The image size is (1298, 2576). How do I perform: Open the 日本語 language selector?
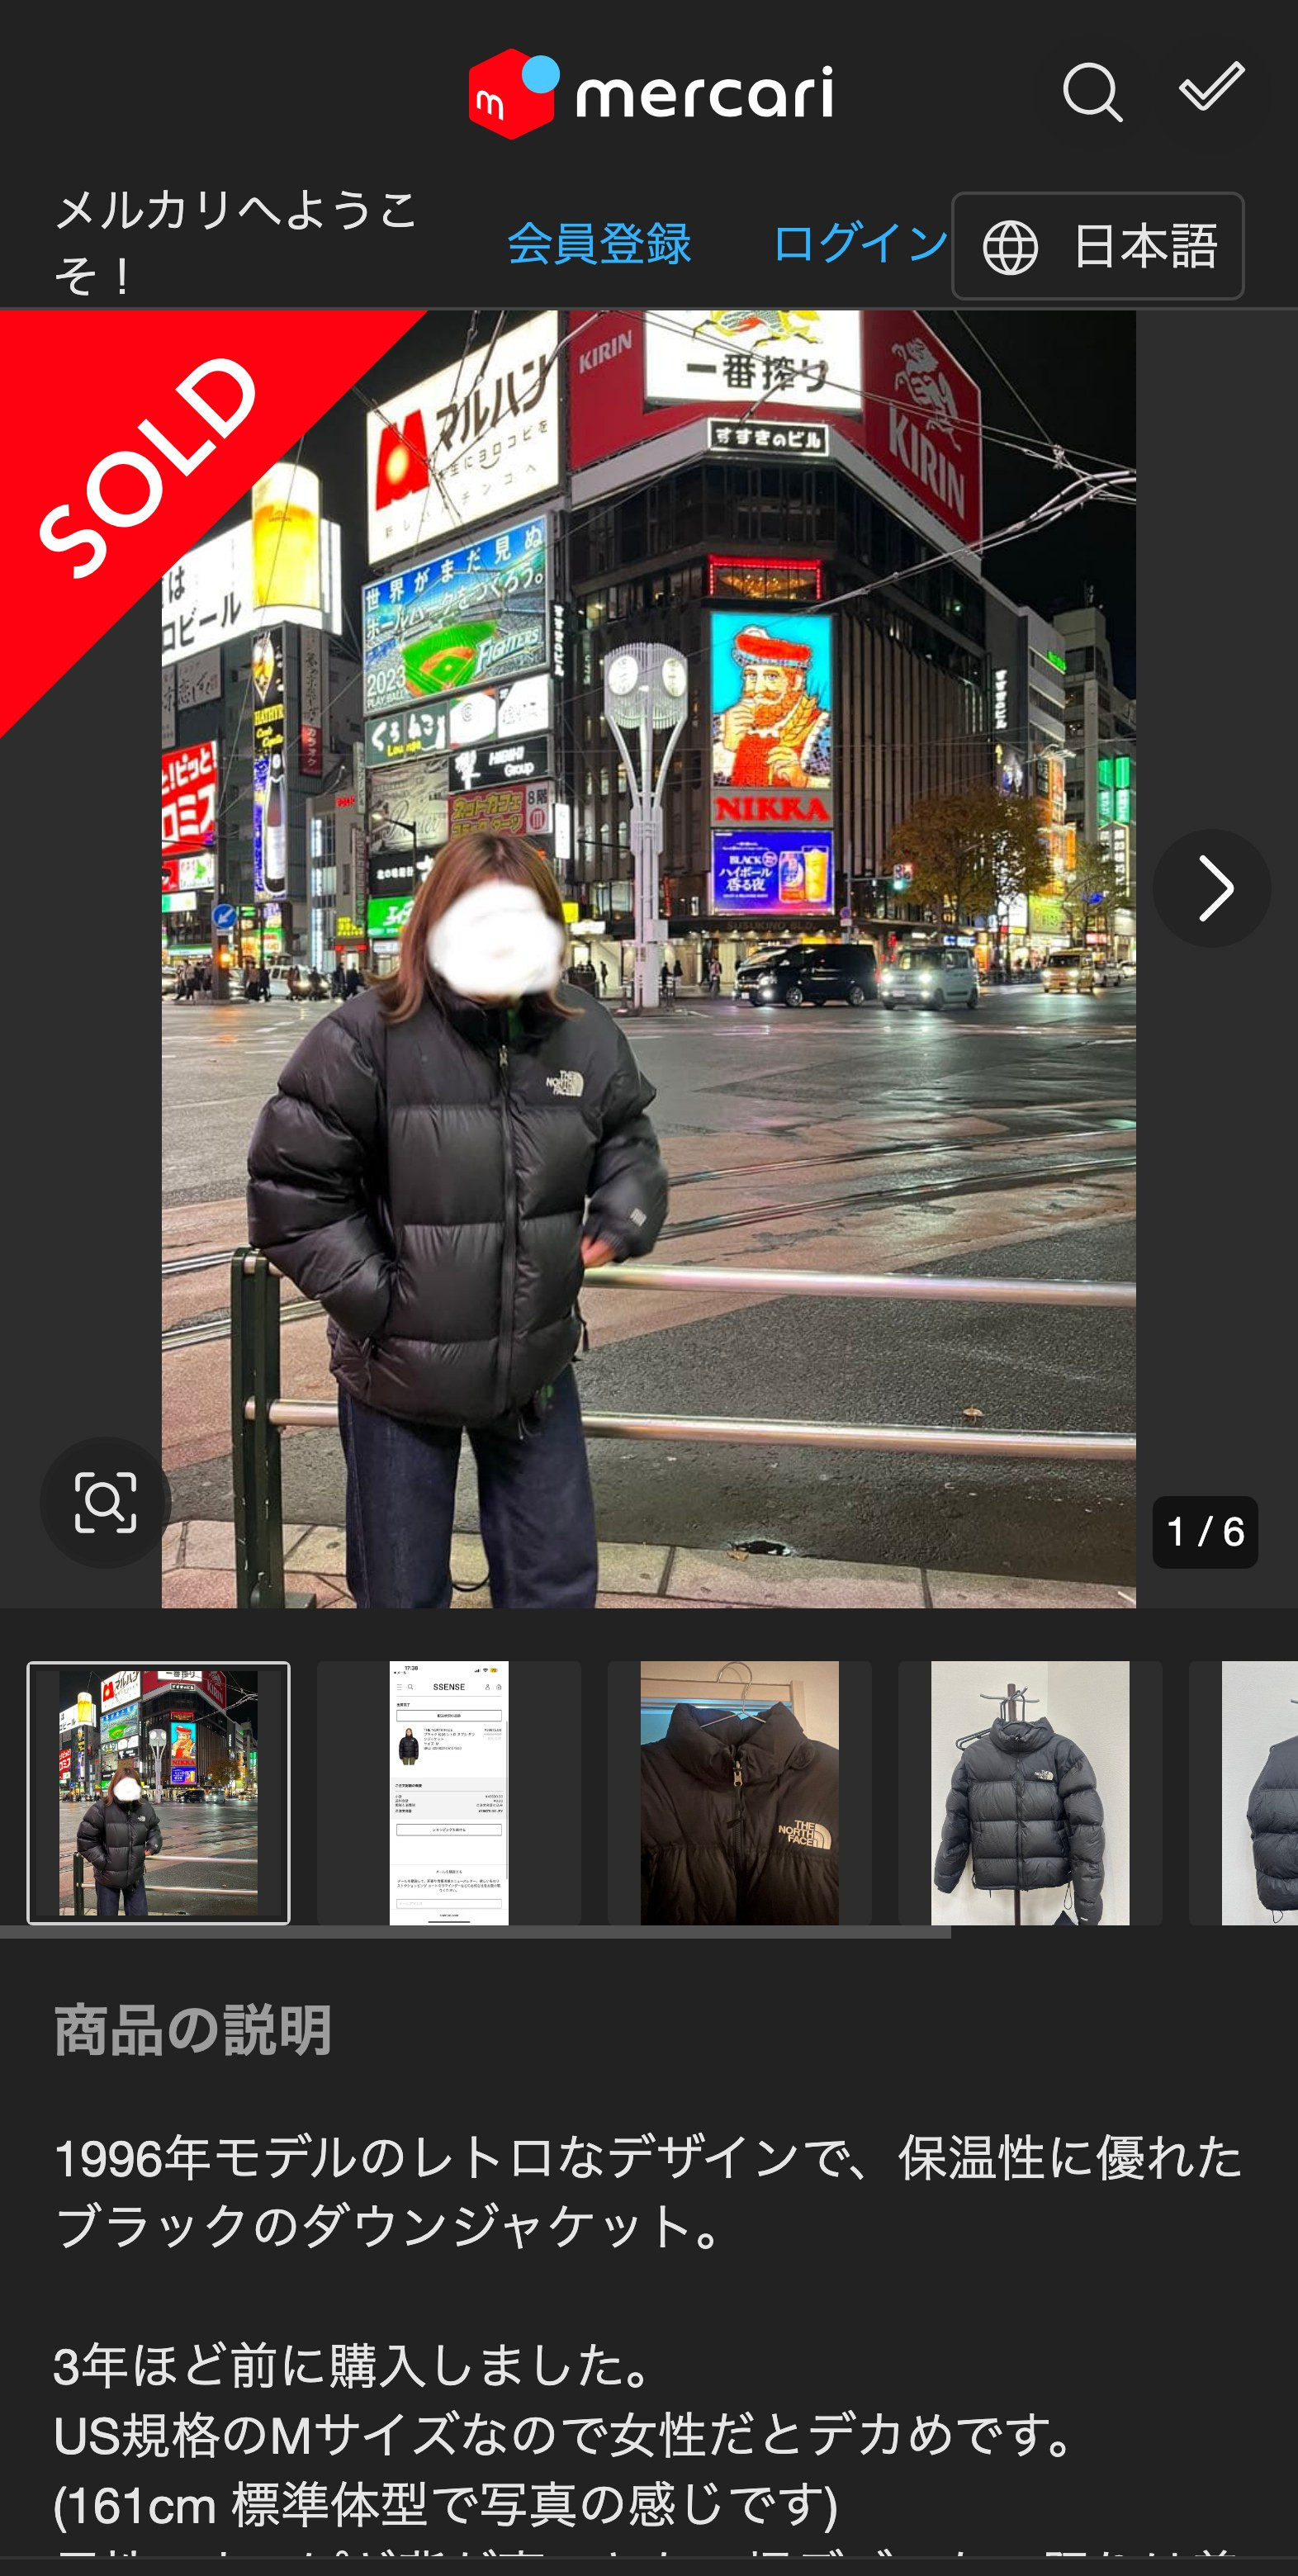click(1097, 246)
